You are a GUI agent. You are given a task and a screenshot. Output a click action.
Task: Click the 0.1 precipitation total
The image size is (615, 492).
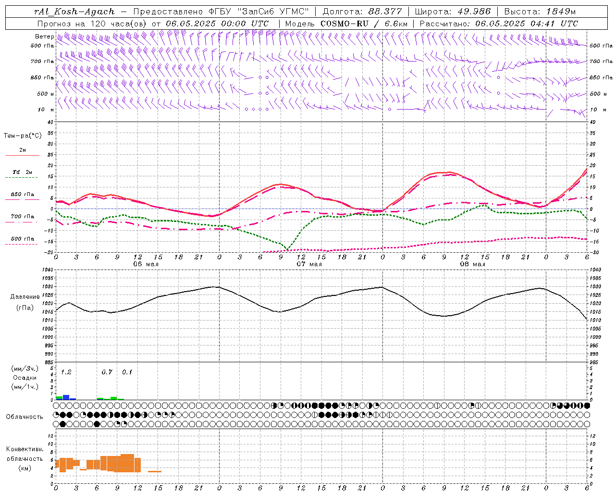pyautogui.click(x=127, y=372)
